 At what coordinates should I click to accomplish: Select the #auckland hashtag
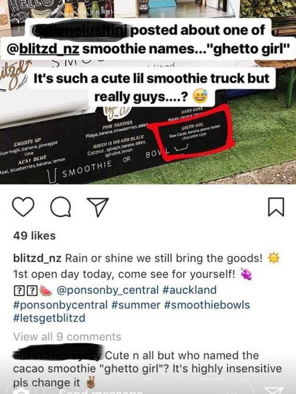coord(190,290)
